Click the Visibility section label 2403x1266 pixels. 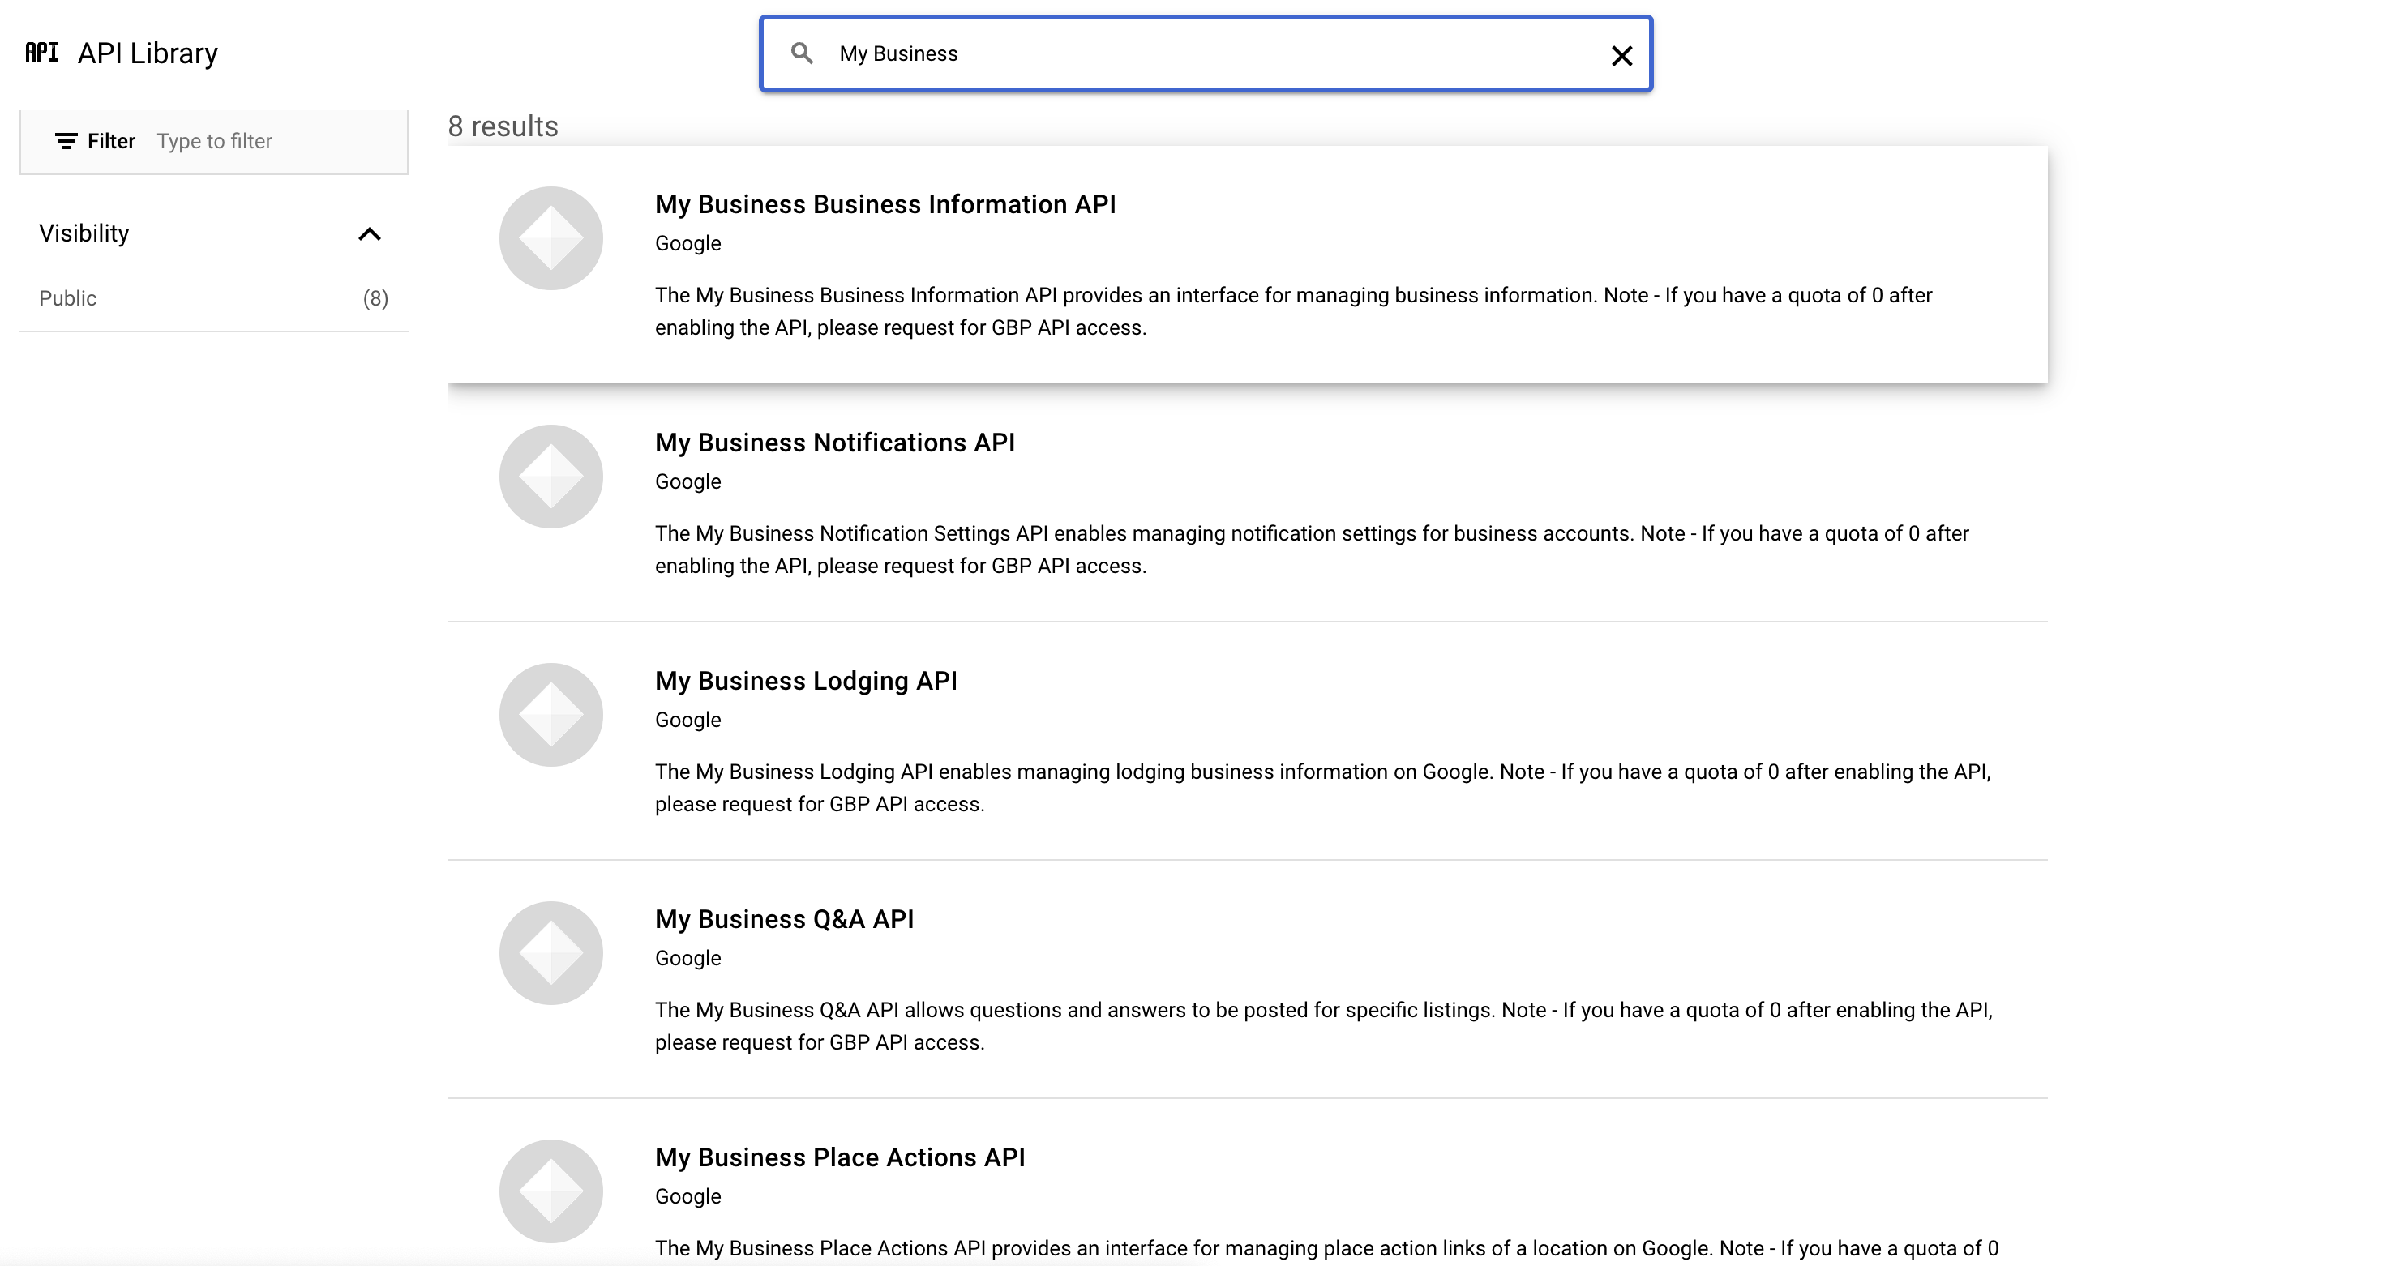tap(84, 233)
